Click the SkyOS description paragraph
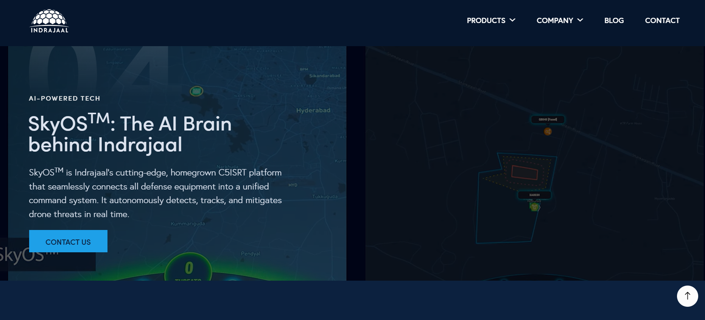Viewport: 705px width, 320px height. 156,193
